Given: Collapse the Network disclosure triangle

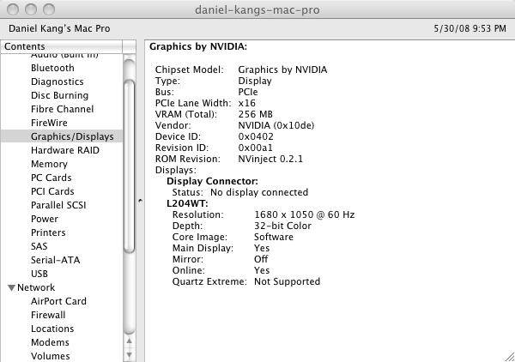Looking at the screenshot, I should click(x=11, y=288).
